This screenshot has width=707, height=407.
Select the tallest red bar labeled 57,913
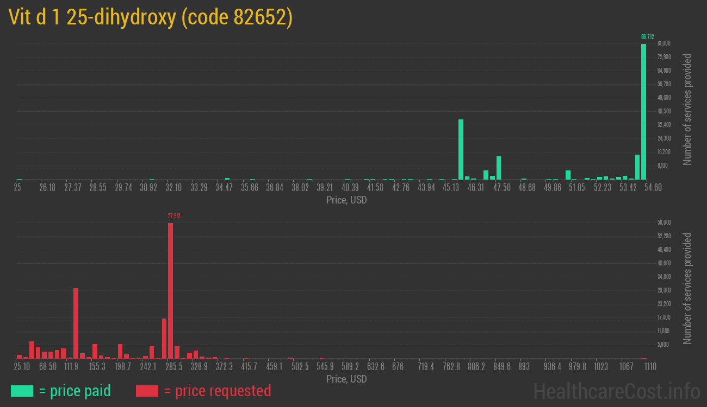coord(170,290)
